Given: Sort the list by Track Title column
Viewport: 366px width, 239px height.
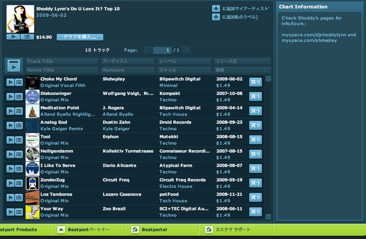Looking at the screenshot, I should click(62, 61).
